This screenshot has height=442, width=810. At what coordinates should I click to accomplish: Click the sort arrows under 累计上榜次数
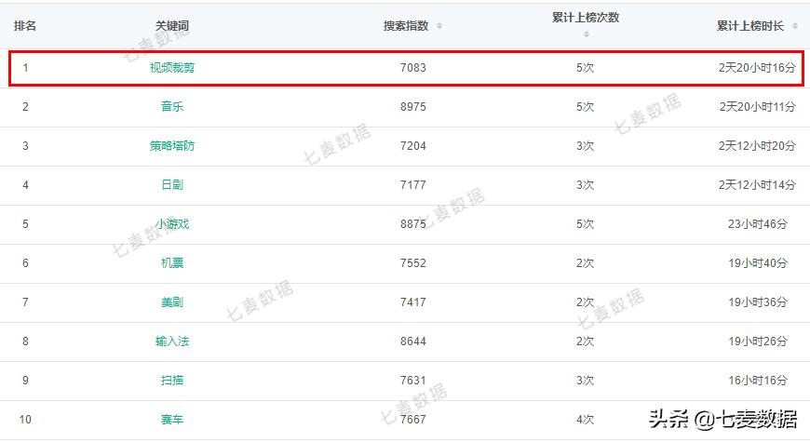coord(586,34)
